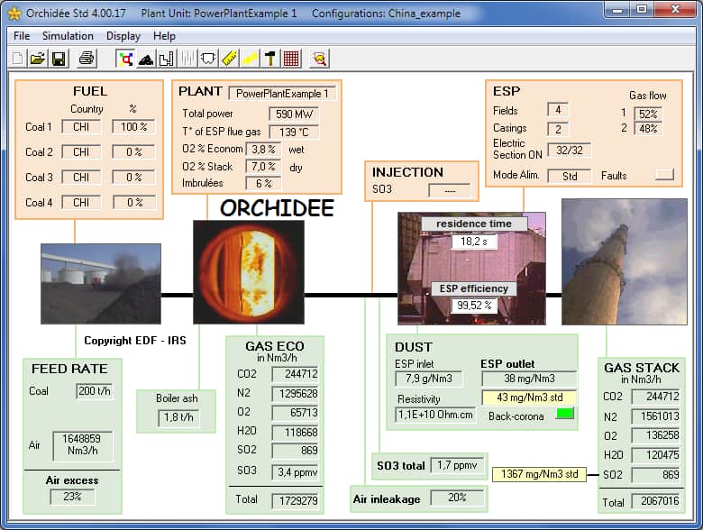Screen dimensions: 703x530
Task: Click the yellow 43 mg/Nm3 std value
Action: [529, 397]
